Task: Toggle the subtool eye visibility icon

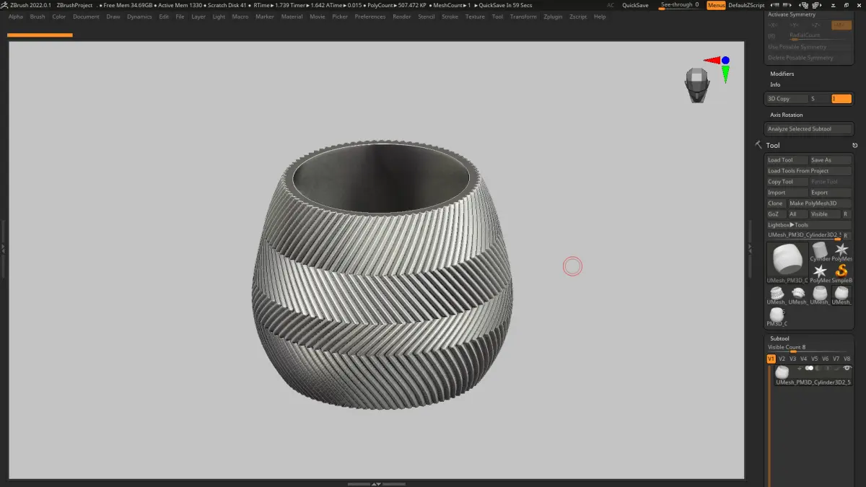Action: tap(847, 368)
